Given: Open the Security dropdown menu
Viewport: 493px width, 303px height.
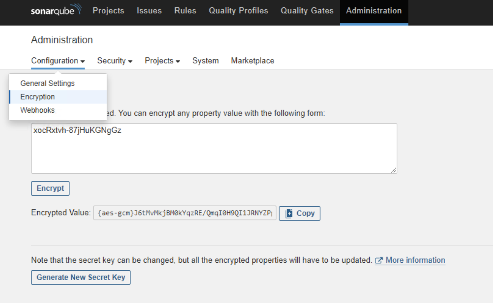Looking at the screenshot, I should (115, 61).
